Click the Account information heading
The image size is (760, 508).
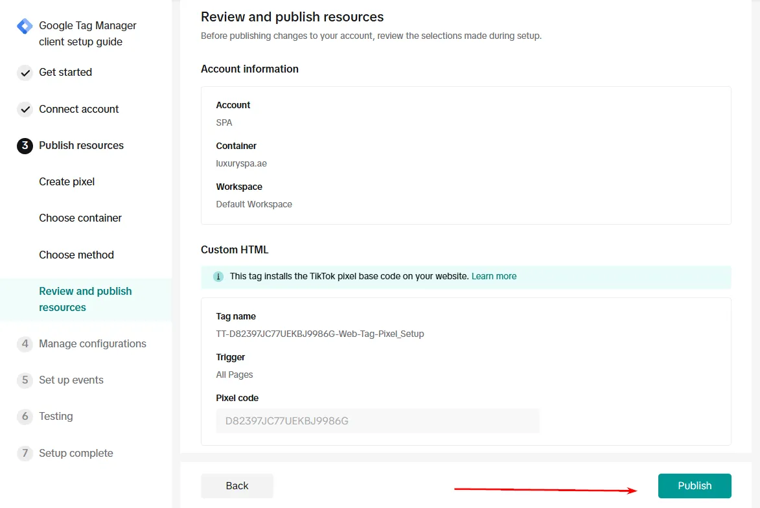pos(249,69)
